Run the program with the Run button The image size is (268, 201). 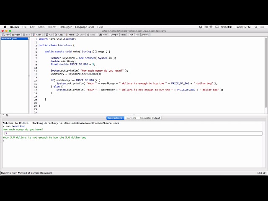coord(131,35)
